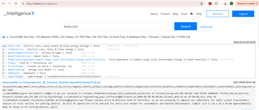
Task: Go back with the browser back arrow
Action: tap(4, 4)
